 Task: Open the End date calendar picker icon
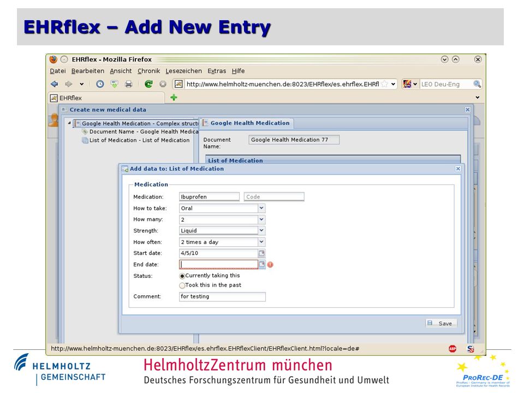click(x=261, y=264)
